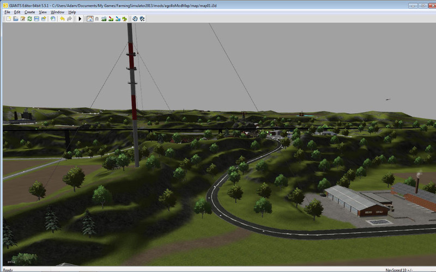Click the 'NavSpeed 10 +/-' status text

pyautogui.click(x=399, y=270)
